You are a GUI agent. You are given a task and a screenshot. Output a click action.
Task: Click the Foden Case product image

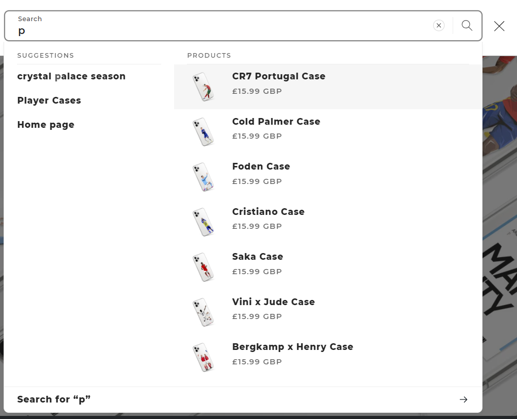pyautogui.click(x=203, y=177)
